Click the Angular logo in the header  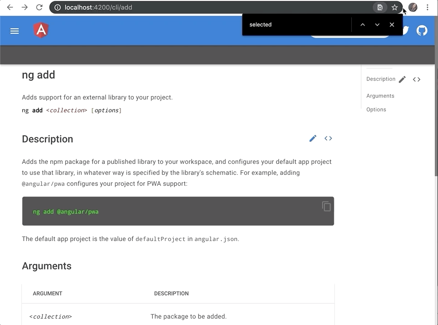pos(40,31)
